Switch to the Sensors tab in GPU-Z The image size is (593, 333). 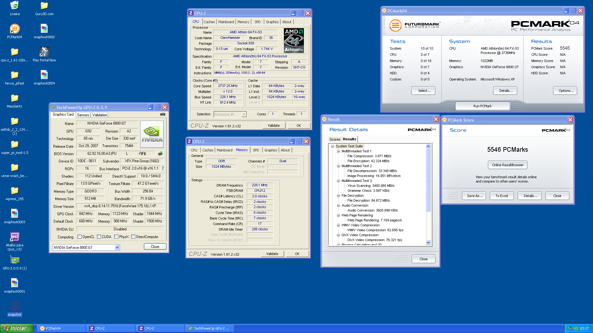pos(83,115)
